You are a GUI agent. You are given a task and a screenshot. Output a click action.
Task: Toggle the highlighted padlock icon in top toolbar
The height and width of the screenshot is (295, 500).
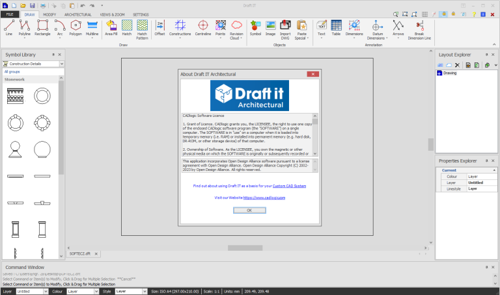click(443, 14)
